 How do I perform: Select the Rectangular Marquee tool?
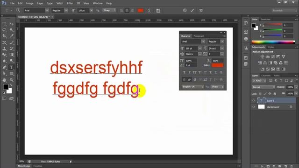click(x=4, y=24)
